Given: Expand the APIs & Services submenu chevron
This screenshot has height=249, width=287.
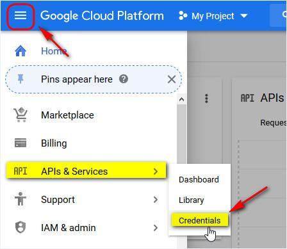Looking at the screenshot, I should (x=156, y=172).
